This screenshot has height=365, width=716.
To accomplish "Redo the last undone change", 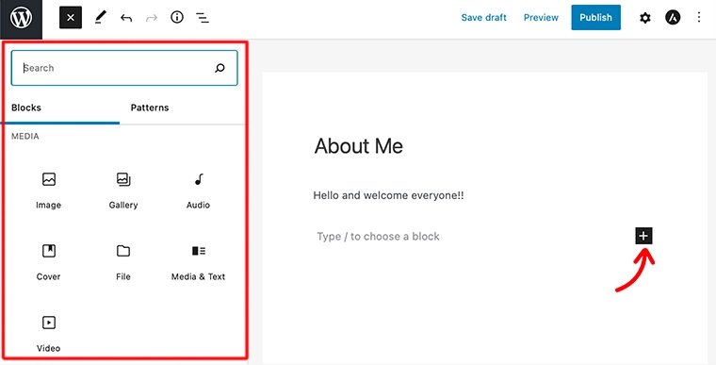I will (152, 18).
